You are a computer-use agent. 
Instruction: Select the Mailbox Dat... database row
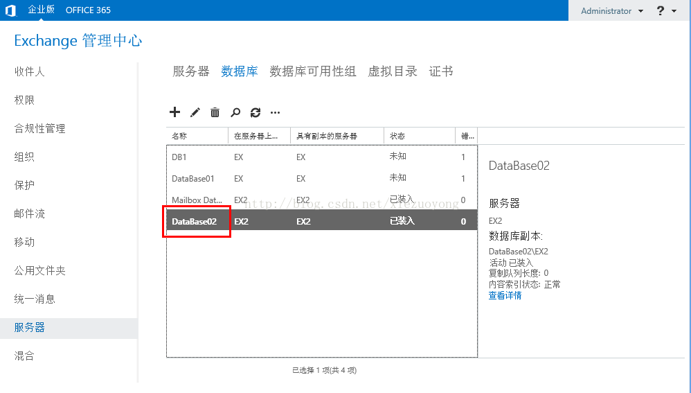[322, 200]
